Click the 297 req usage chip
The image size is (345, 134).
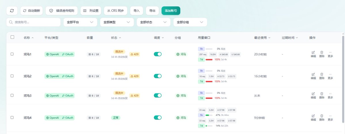click(x=203, y=54)
